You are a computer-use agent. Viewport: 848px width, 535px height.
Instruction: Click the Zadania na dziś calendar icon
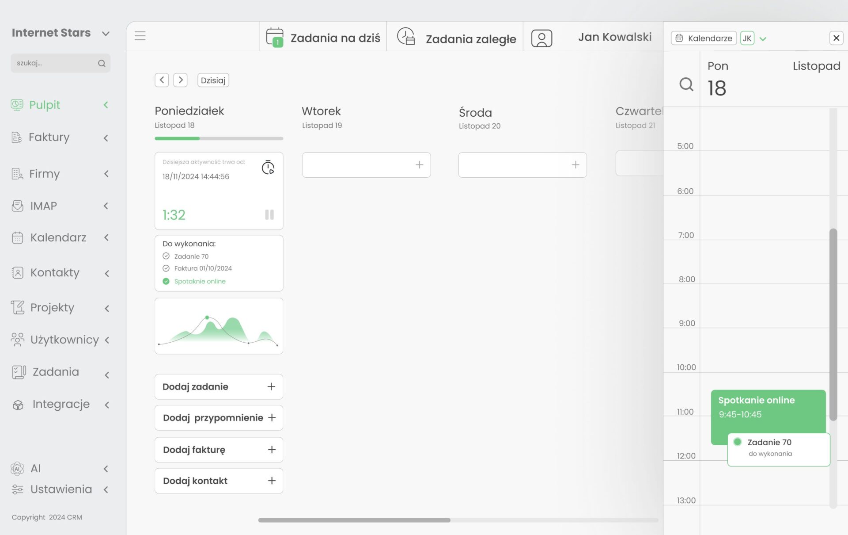coord(274,37)
